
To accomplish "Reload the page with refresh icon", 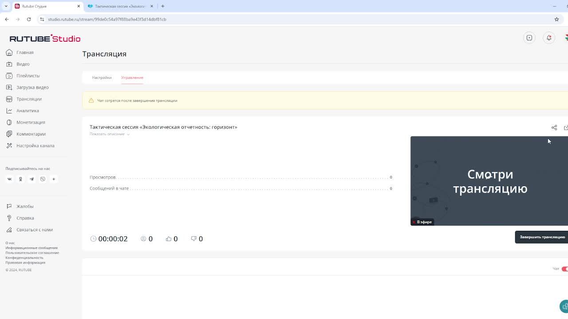I will [29, 19].
